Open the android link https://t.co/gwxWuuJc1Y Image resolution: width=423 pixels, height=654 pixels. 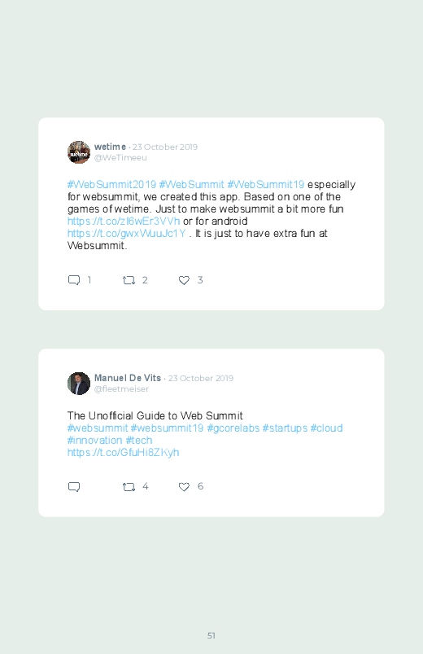click(127, 233)
